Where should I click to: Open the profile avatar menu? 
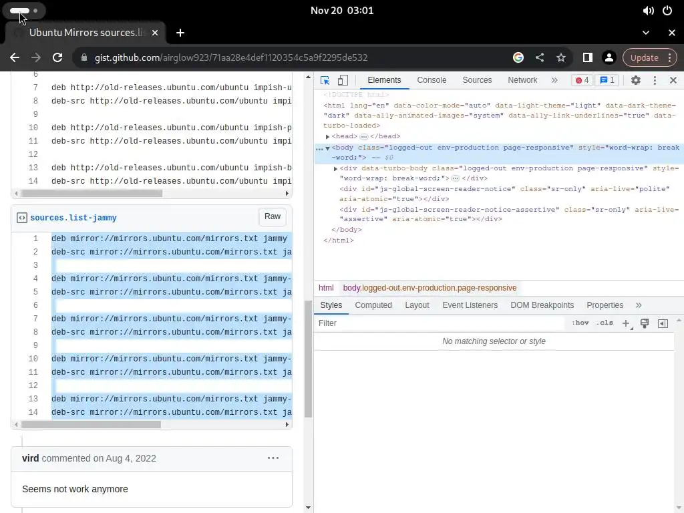tap(609, 57)
